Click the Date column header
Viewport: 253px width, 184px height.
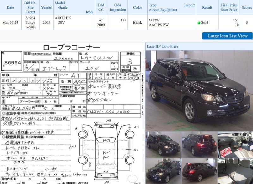click(10, 7)
